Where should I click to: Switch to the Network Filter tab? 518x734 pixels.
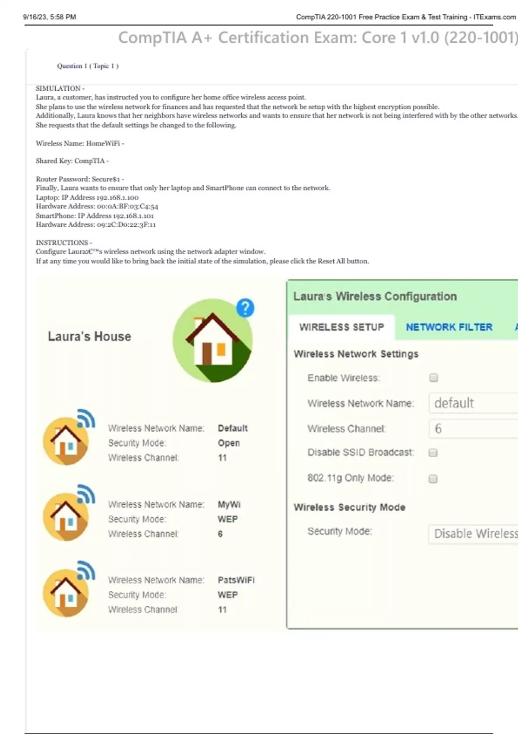pyautogui.click(x=449, y=327)
